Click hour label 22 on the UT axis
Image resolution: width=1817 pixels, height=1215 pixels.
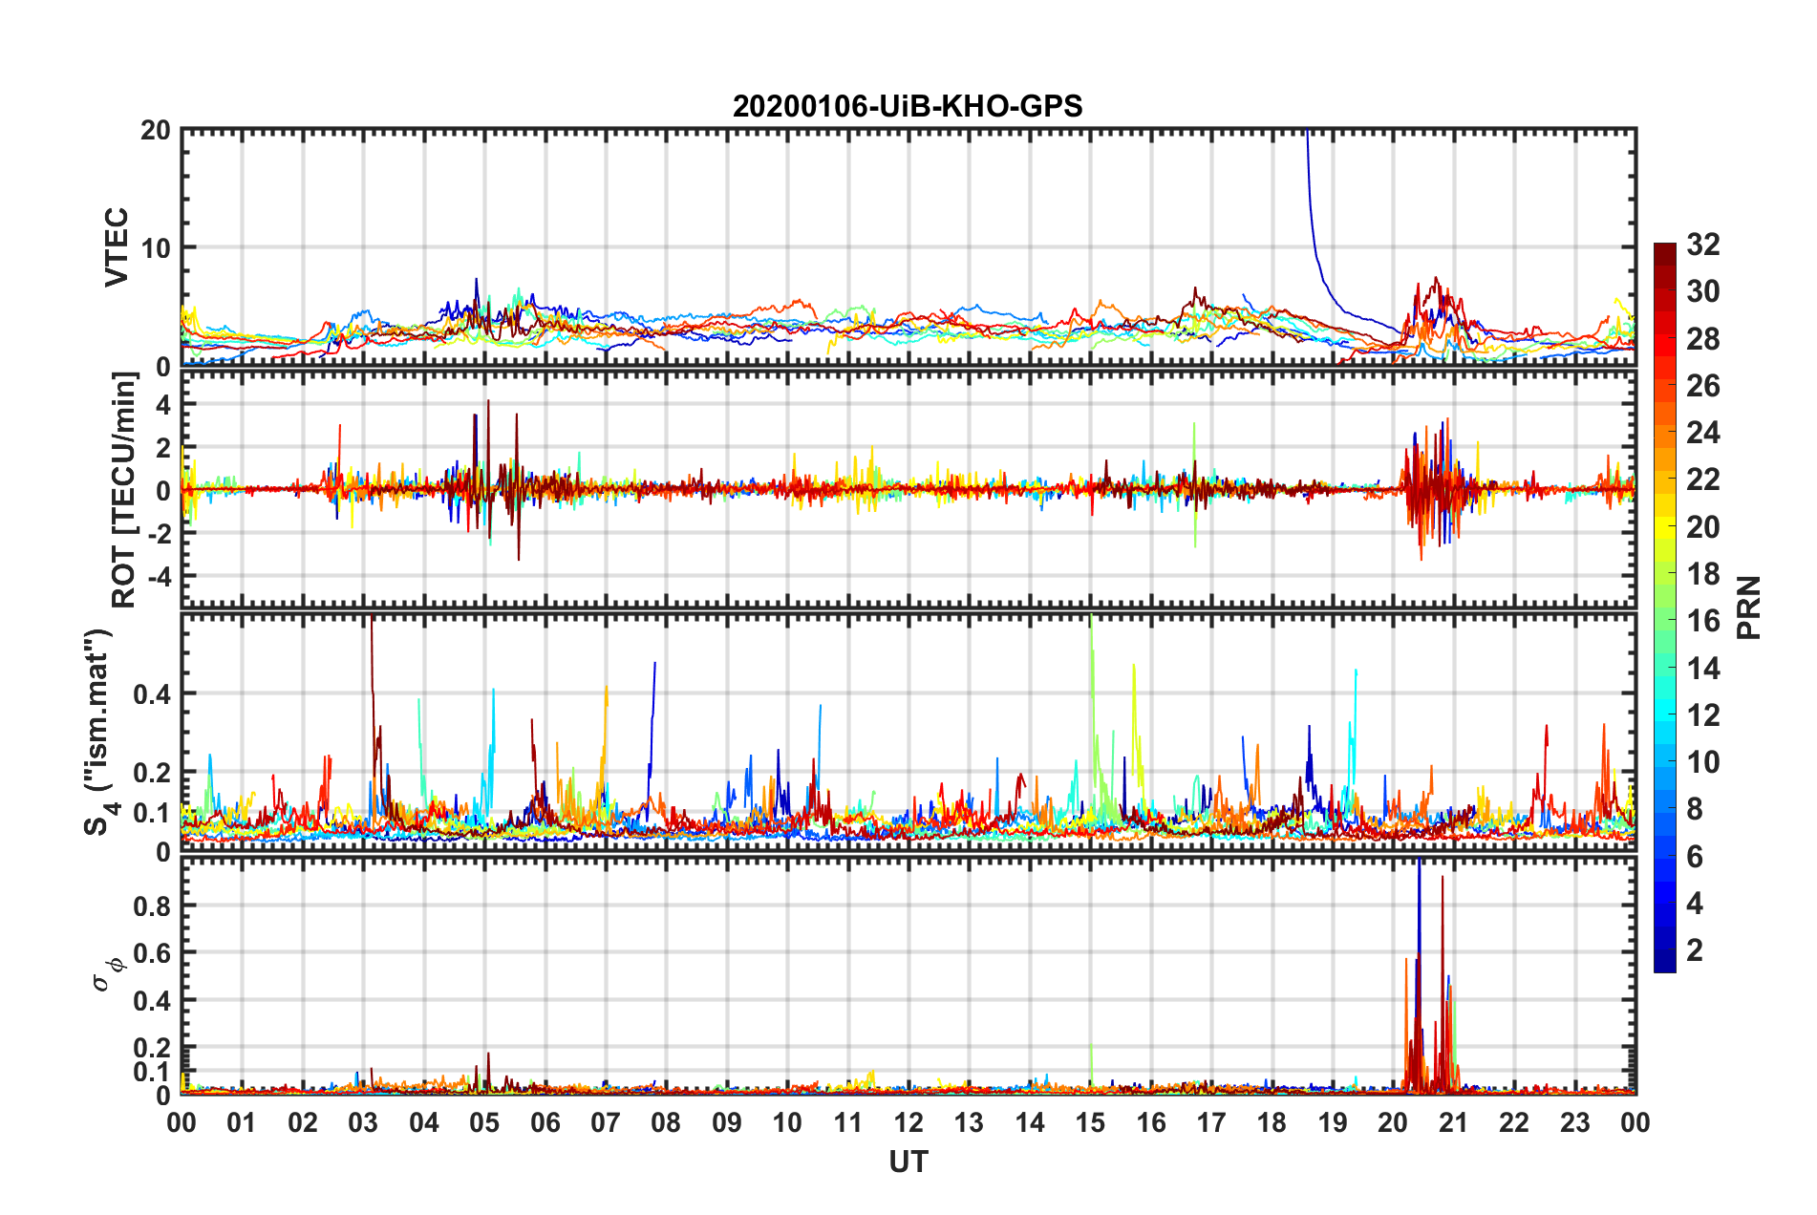[x=1514, y=1122]
